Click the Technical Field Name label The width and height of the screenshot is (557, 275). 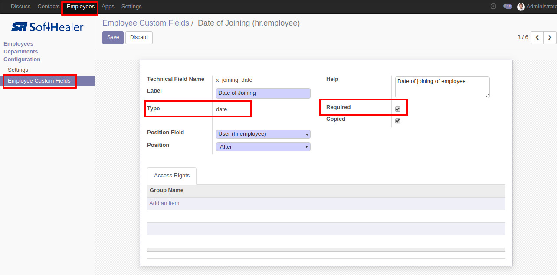[x=176, y=79]
